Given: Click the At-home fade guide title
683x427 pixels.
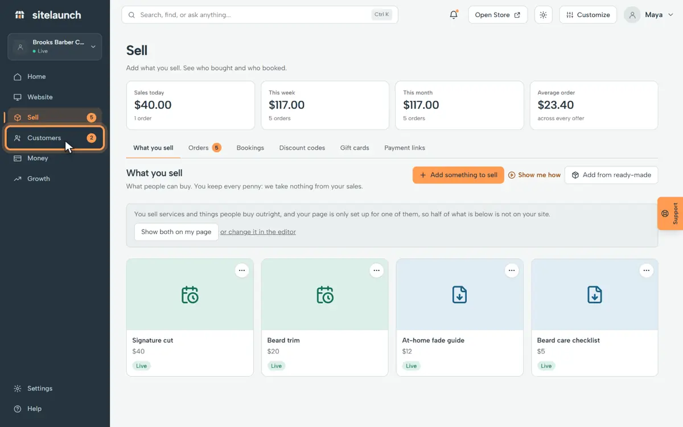Looking at the screenshot, I should pyautogui.click(x=433, y=340).
